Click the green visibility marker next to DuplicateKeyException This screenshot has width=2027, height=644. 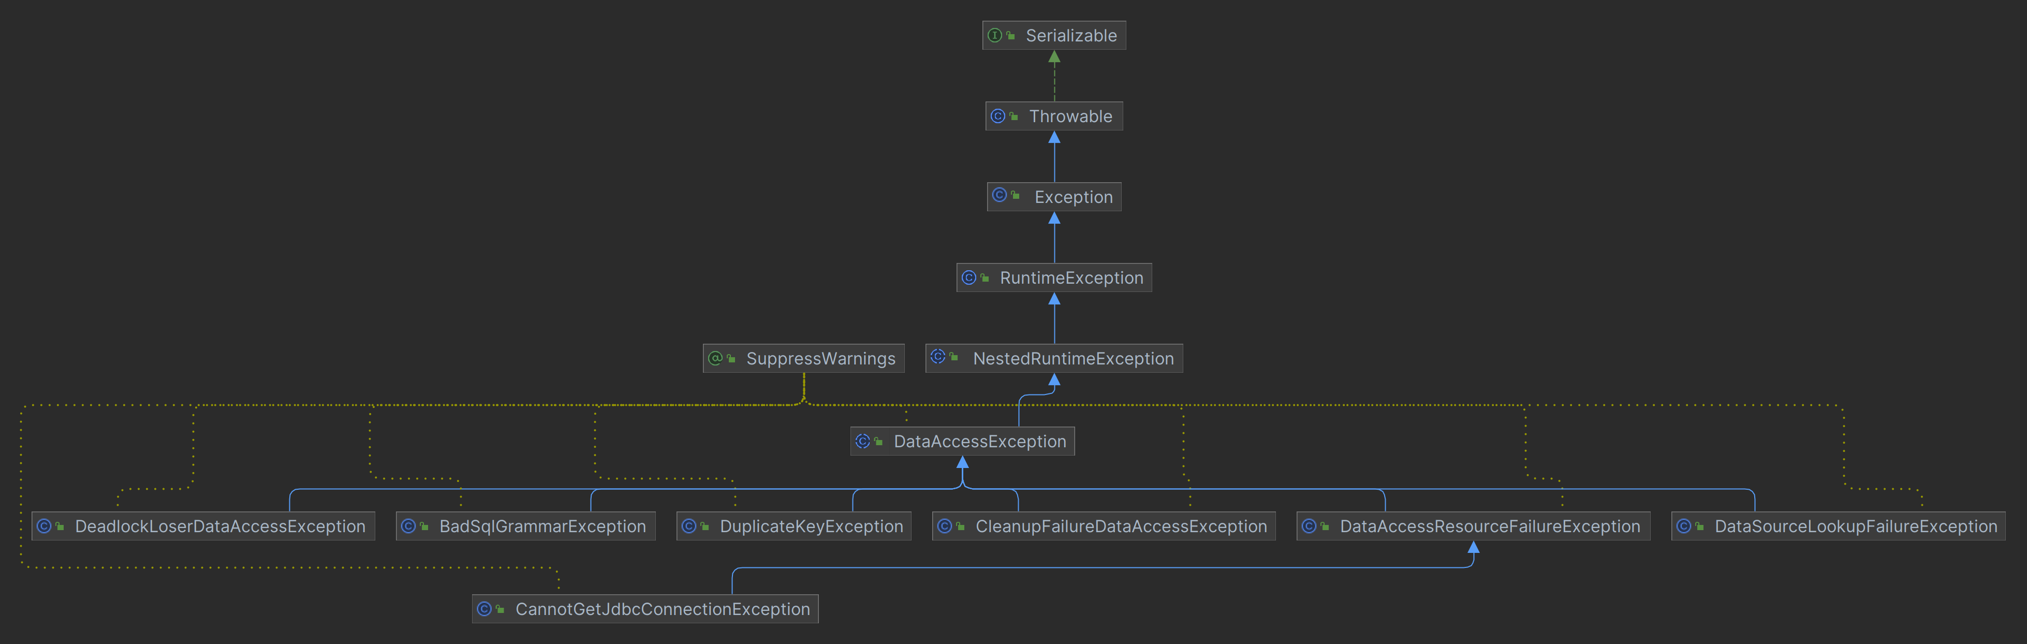tap(705, 526)
